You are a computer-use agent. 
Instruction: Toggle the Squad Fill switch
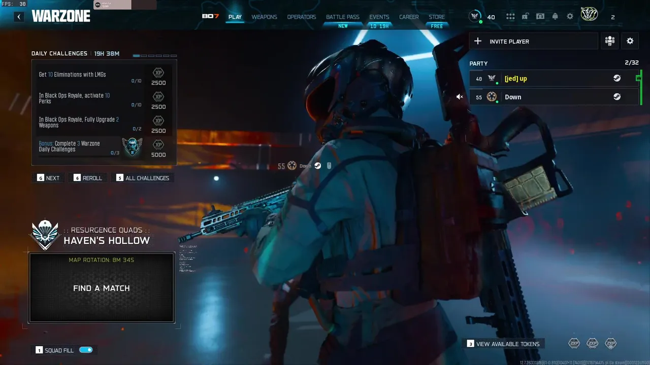point(86,350)
